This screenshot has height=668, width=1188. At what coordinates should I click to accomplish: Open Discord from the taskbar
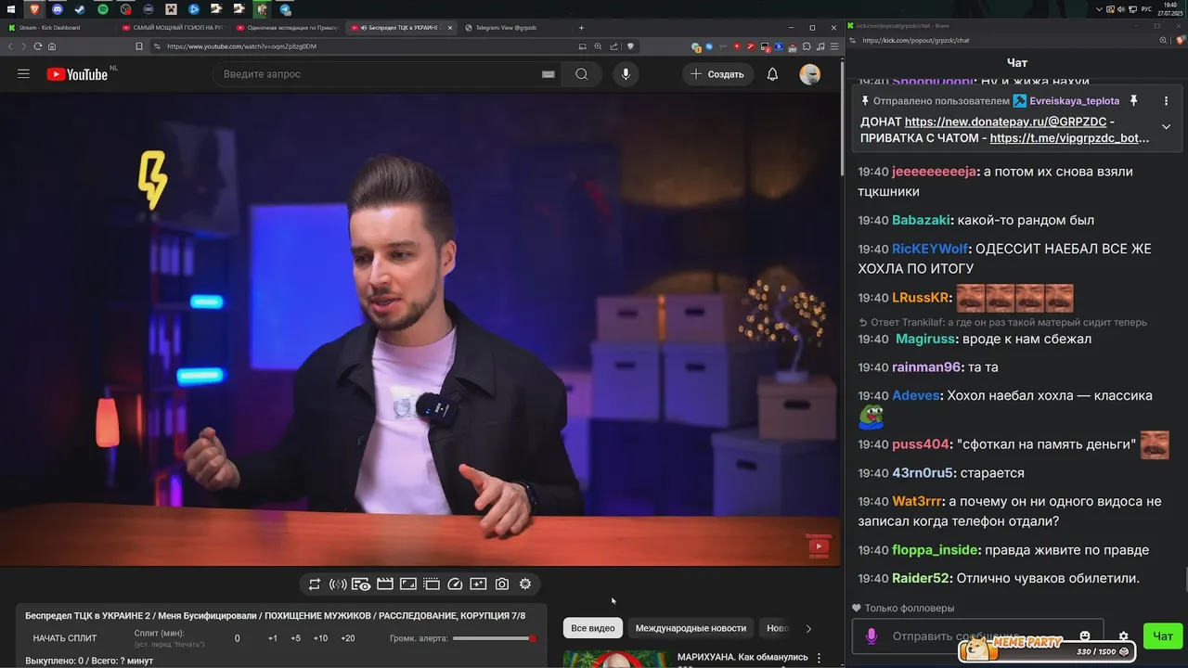click(57, 8)
